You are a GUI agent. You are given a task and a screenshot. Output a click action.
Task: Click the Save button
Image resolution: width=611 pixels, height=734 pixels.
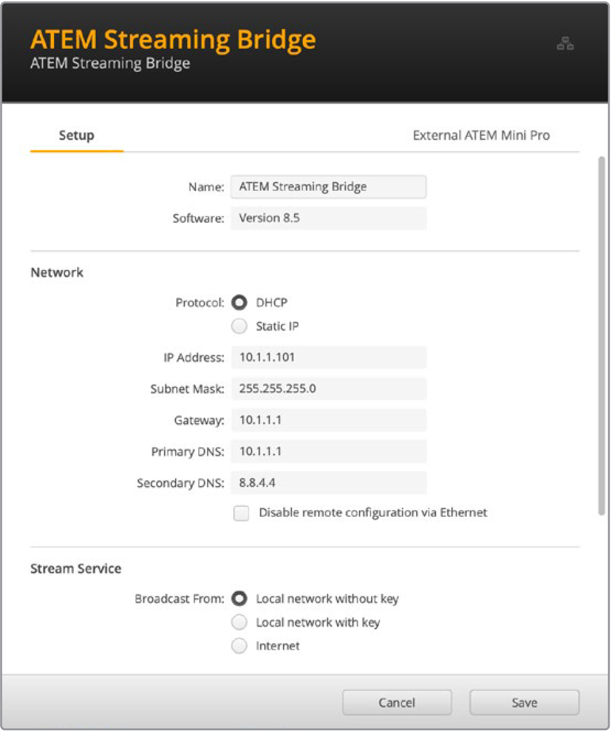(524, 703)
